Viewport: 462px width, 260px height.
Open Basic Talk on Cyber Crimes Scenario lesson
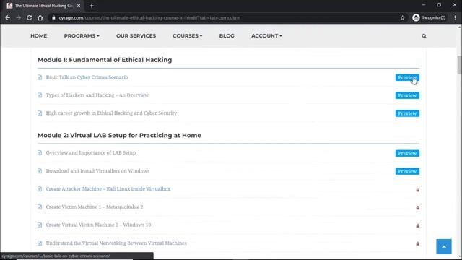tap(87, 77)
